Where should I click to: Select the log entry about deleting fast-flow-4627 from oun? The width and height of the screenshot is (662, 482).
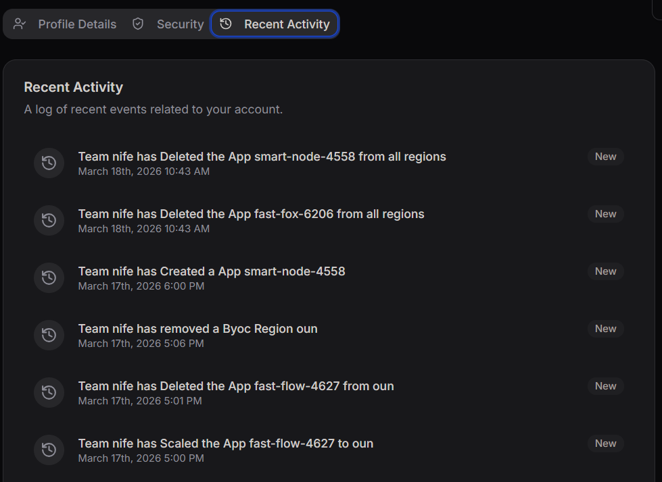235,385
